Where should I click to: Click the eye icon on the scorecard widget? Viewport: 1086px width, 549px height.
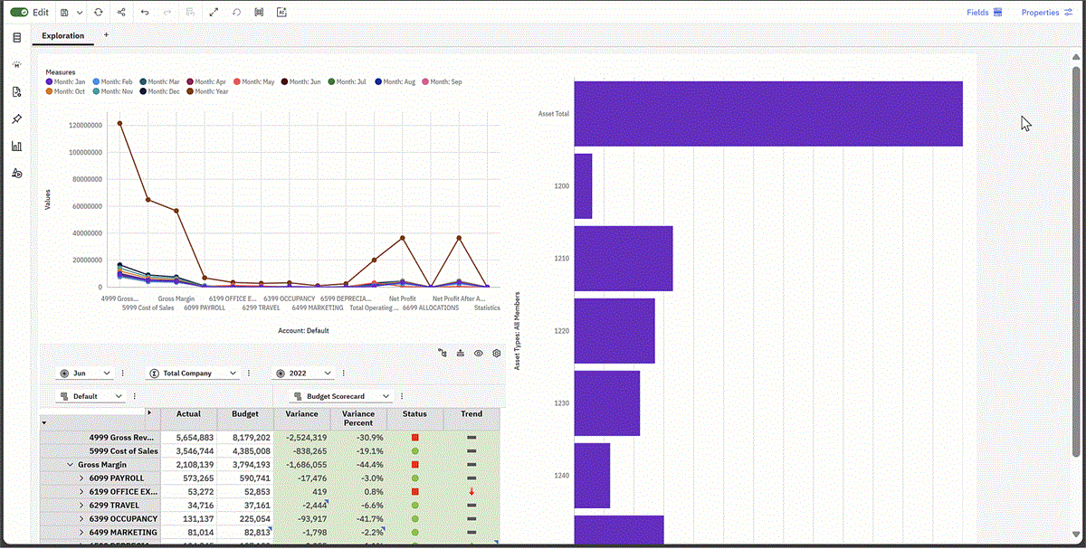pyautogui.click(x=478, y=353)
